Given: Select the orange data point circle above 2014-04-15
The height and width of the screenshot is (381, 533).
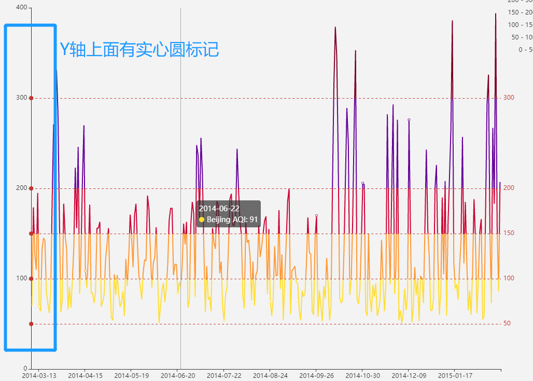Looking at the screenshot, I should [86, 271].
